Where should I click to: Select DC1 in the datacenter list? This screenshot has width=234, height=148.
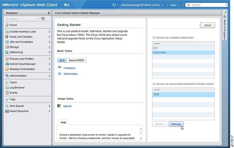click(183, 48)
